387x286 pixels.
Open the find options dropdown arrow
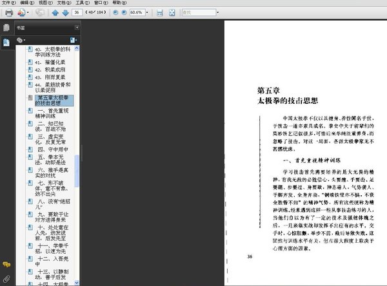pyautogui.click(x=218, y=12)
